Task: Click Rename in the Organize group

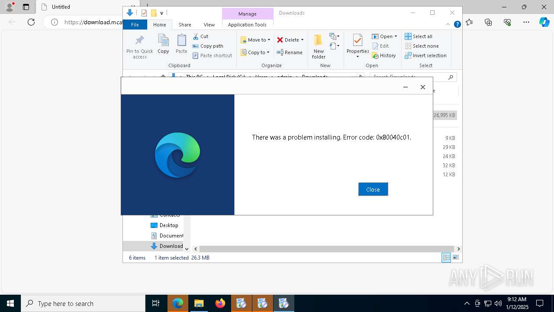Action: (290, 52)
